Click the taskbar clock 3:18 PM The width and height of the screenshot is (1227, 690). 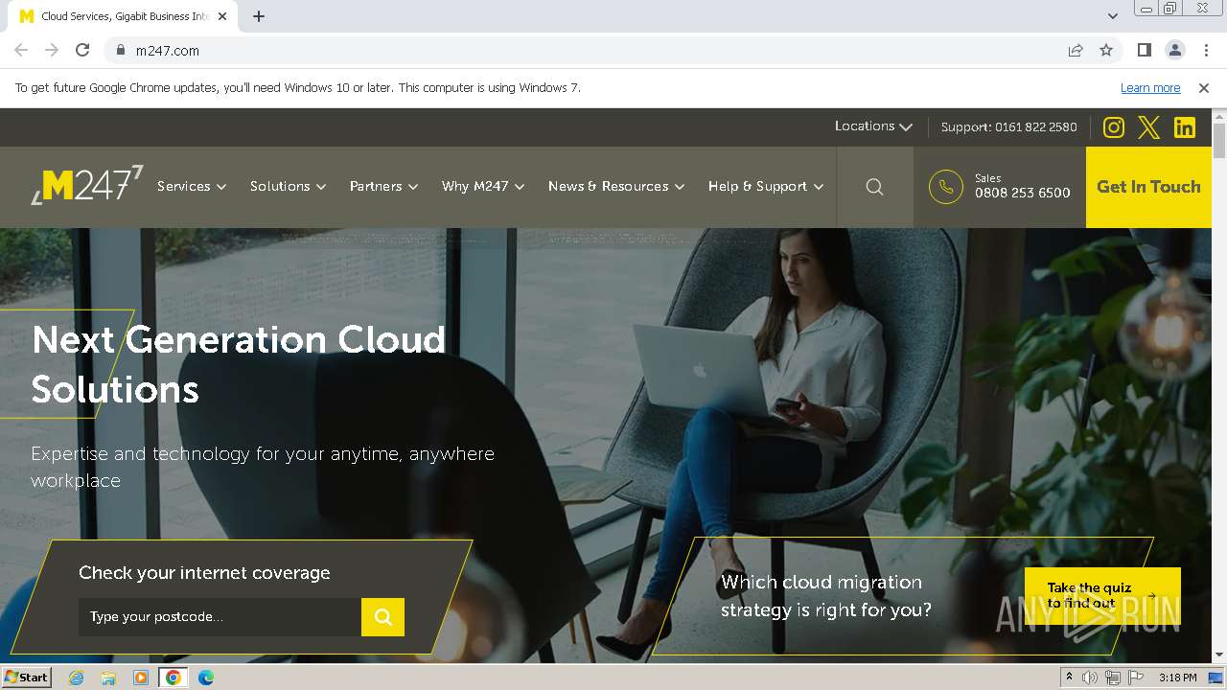point(1177,678)
